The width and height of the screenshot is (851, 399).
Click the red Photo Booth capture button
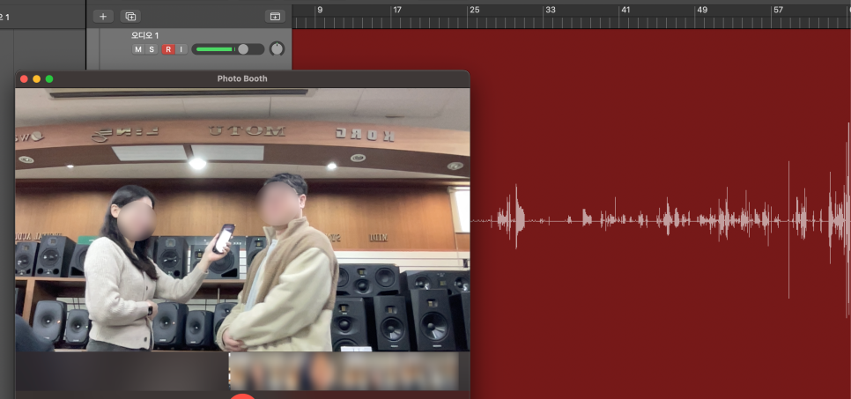[x=242, y=396]
